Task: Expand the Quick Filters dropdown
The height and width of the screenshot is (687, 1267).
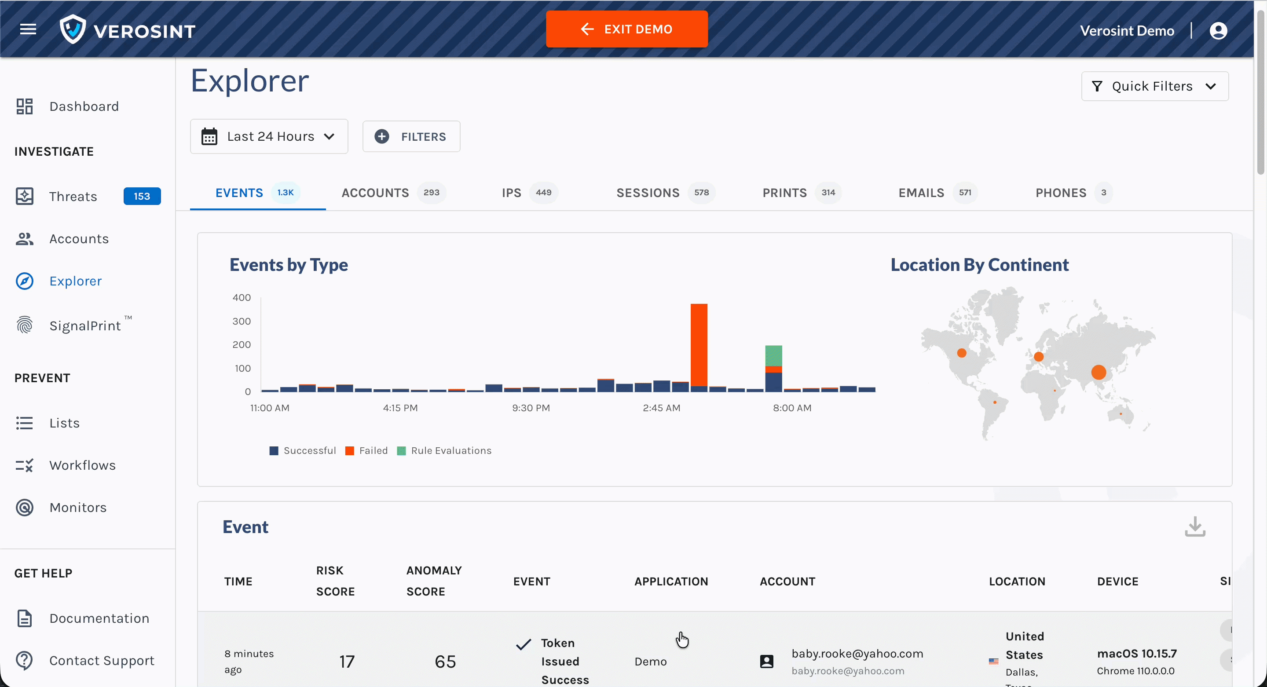Action: [x=1154, y=87]
